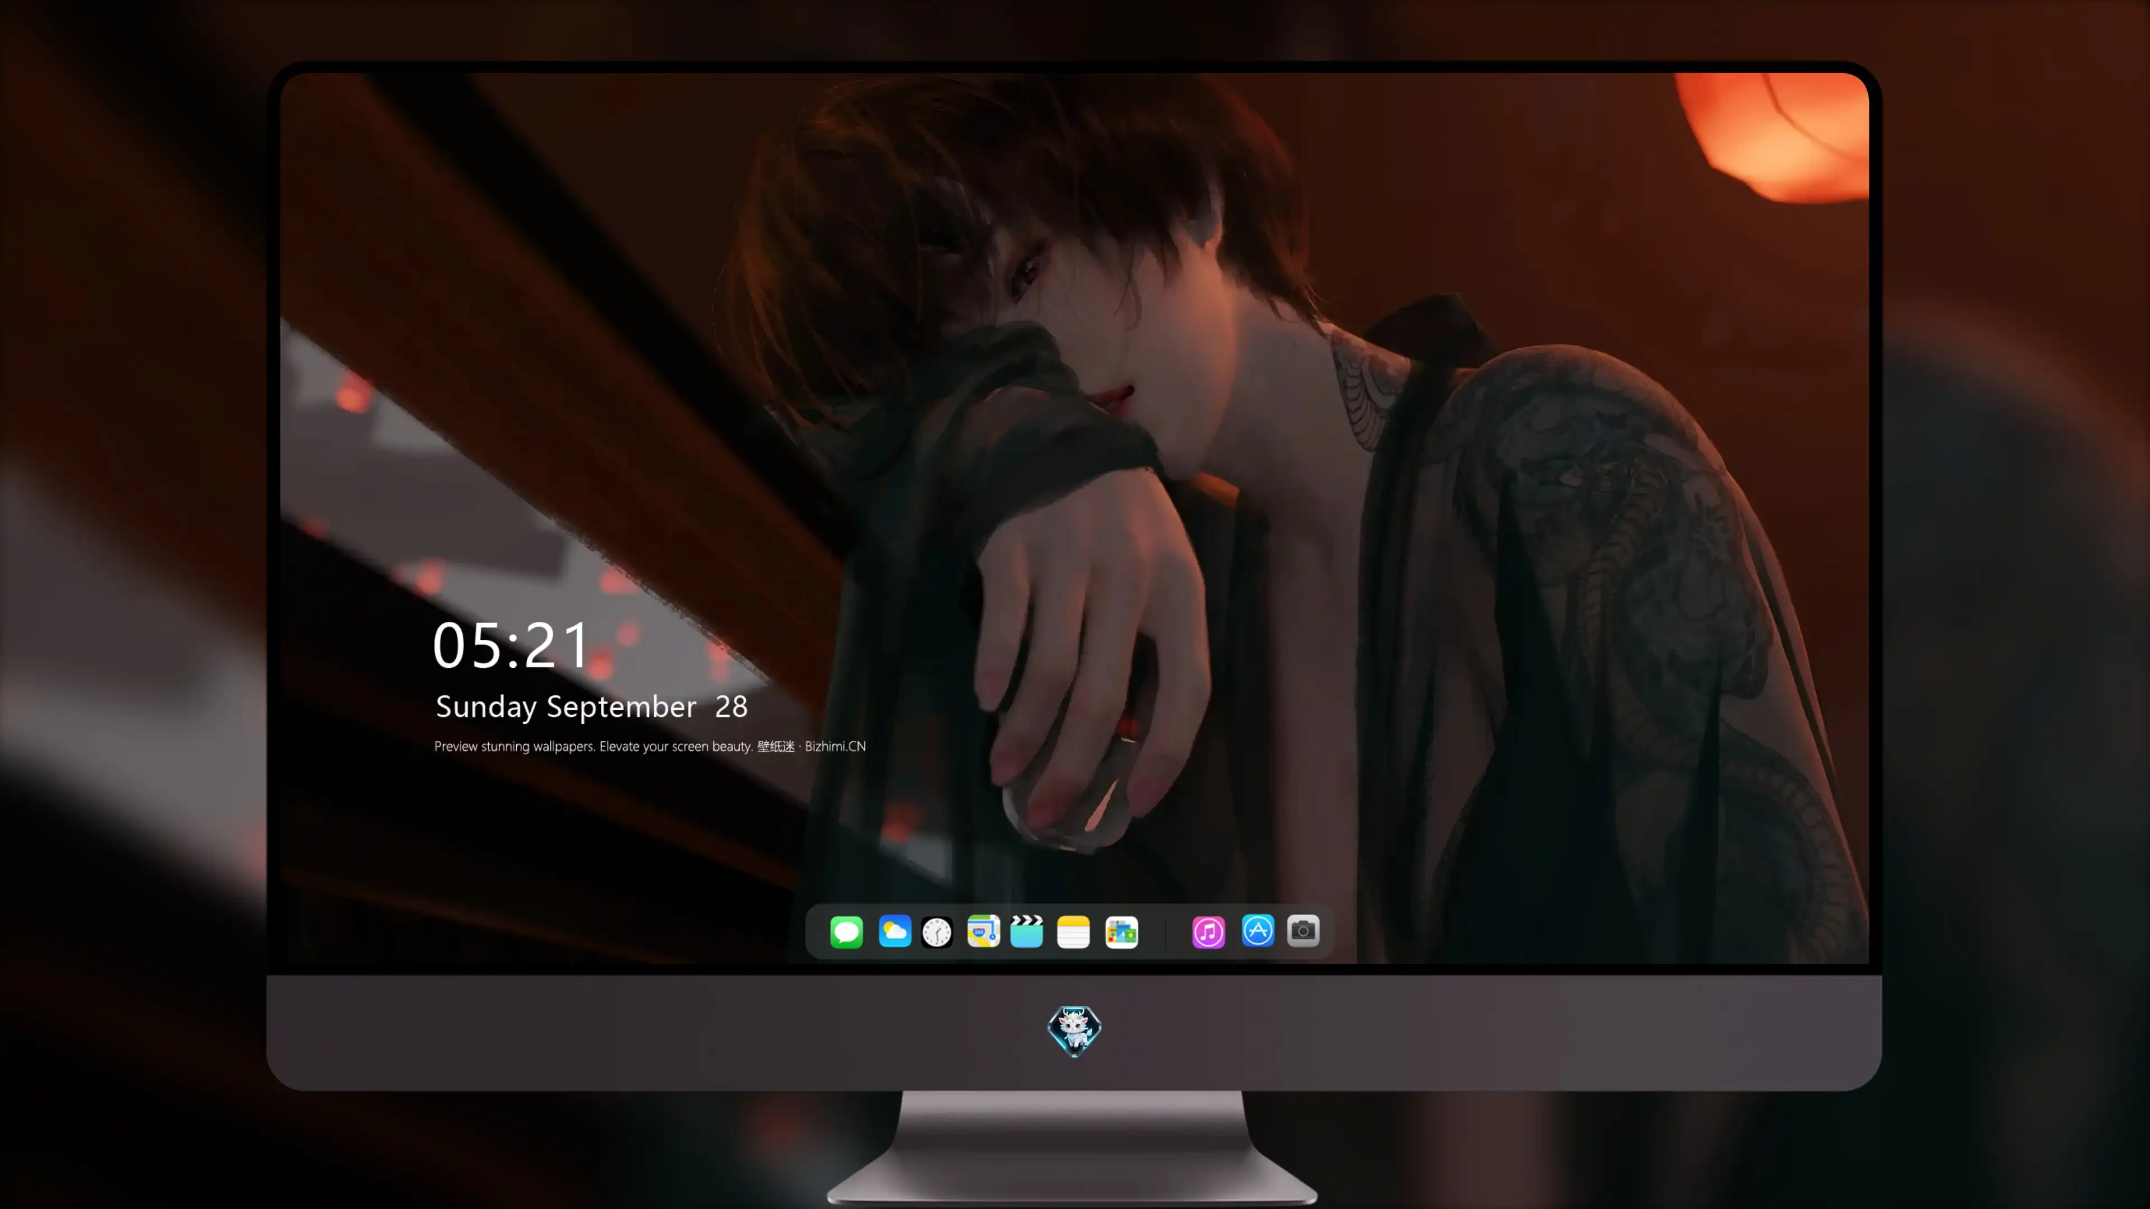Image resolution: width=2150 pixels, height=1209 pixels.
Task: Click the dragon mascot logo on monitor chin
Action: click(x=1074, y=1031)
